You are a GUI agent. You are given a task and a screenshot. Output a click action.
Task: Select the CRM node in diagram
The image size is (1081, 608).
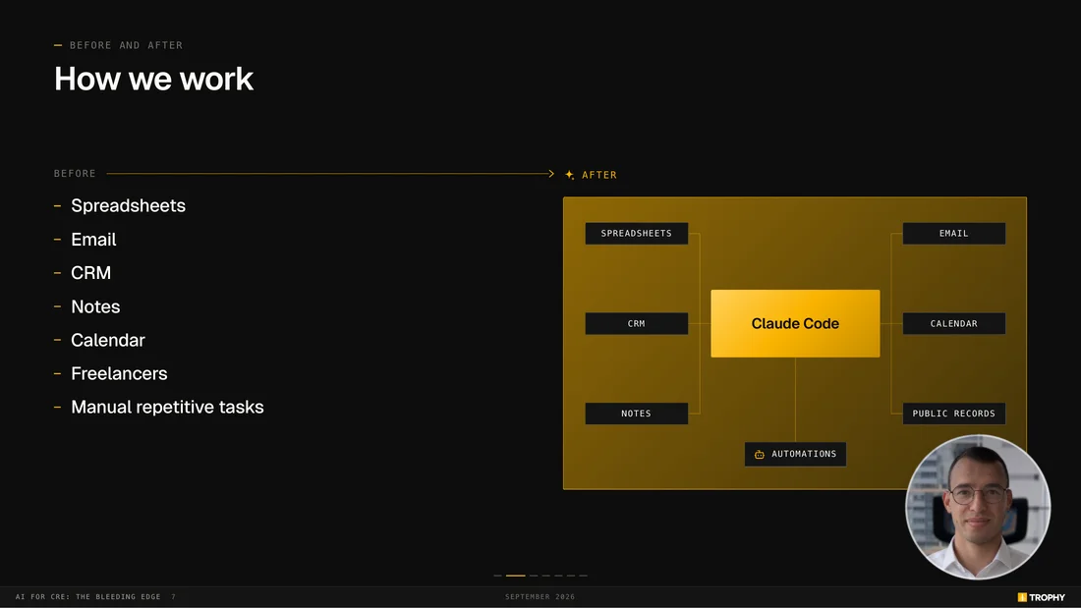637,323
